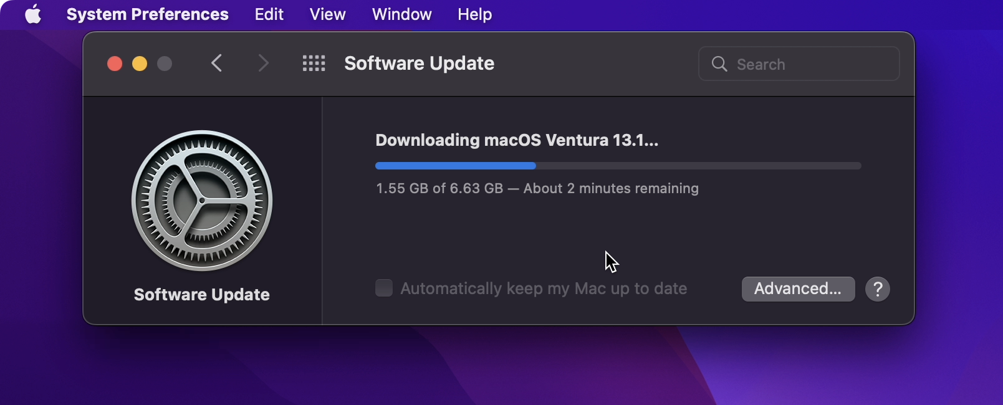Open the Apple menu
This screenshot has height=405, width=1003.
[32, 14]
